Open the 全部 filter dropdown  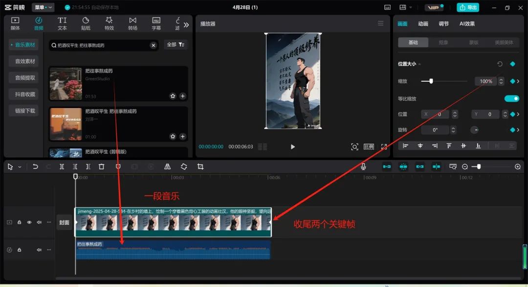[176, 44]
